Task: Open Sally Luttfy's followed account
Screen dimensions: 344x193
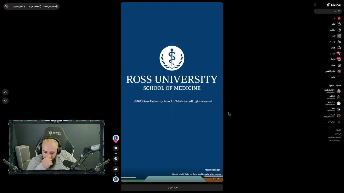Action: click(332, 91)
